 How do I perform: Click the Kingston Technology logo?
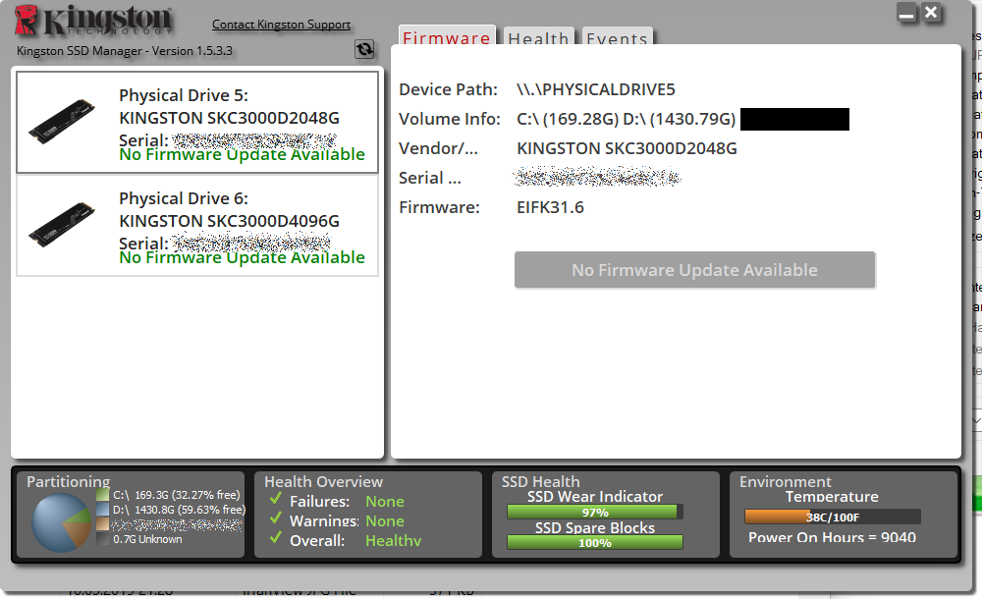click(x=94, y=21)
